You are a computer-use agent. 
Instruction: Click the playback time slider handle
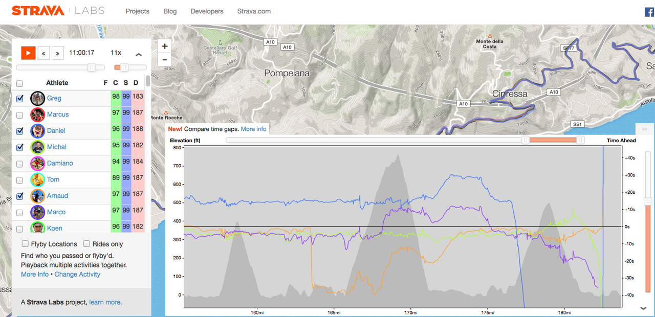point(92,67)
